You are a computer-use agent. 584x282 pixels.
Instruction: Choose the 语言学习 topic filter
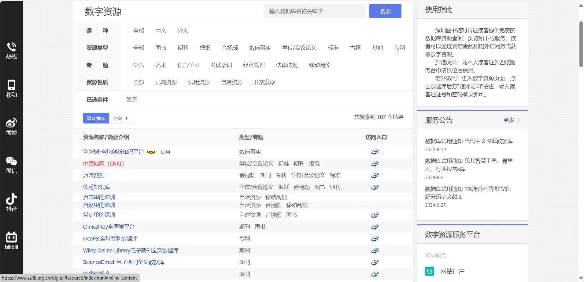[188, 65]
